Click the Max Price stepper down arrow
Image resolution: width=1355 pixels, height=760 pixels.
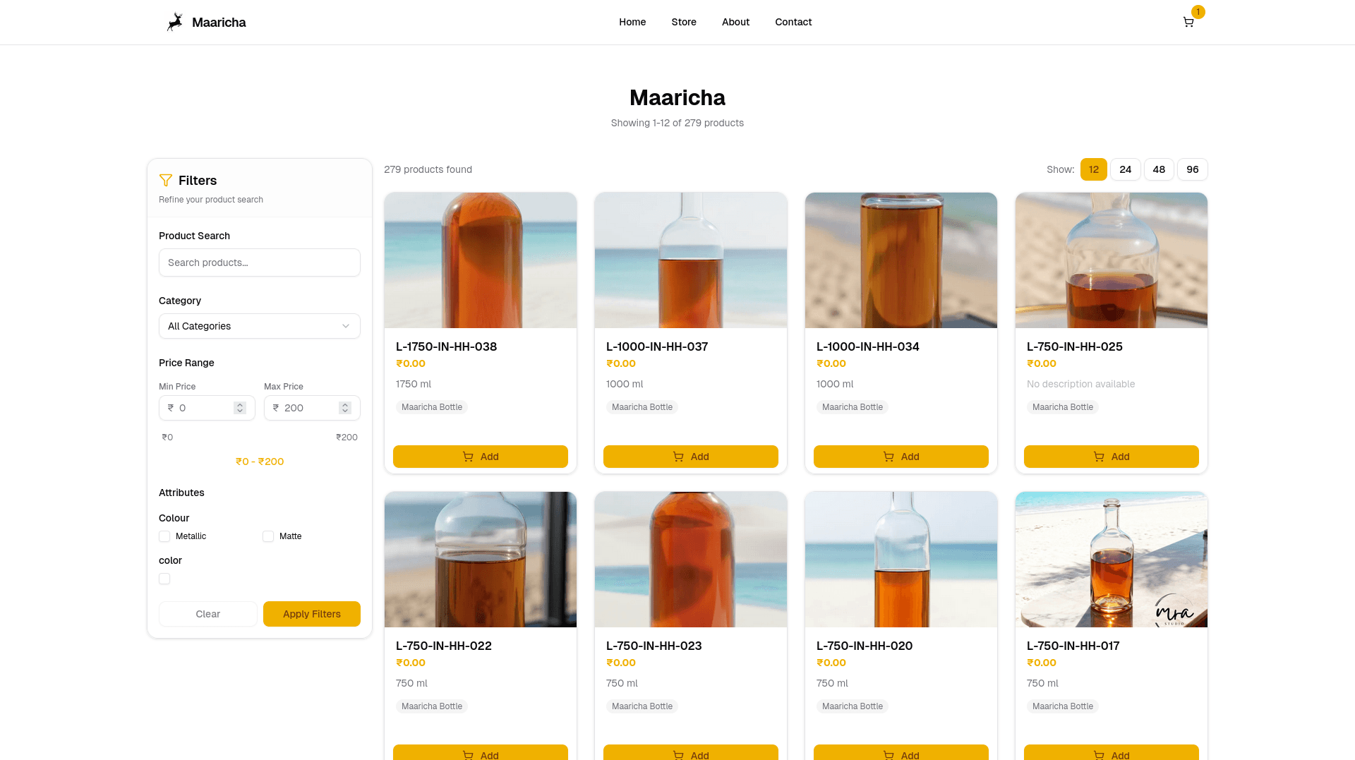[344, 411]
